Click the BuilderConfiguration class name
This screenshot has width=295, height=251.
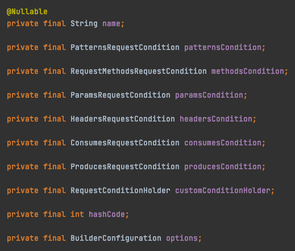[116, 239]
